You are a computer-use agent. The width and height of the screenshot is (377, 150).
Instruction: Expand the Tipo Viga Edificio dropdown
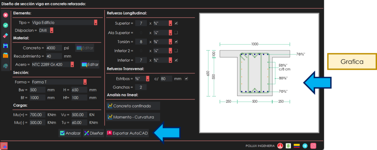click(96, 22)
